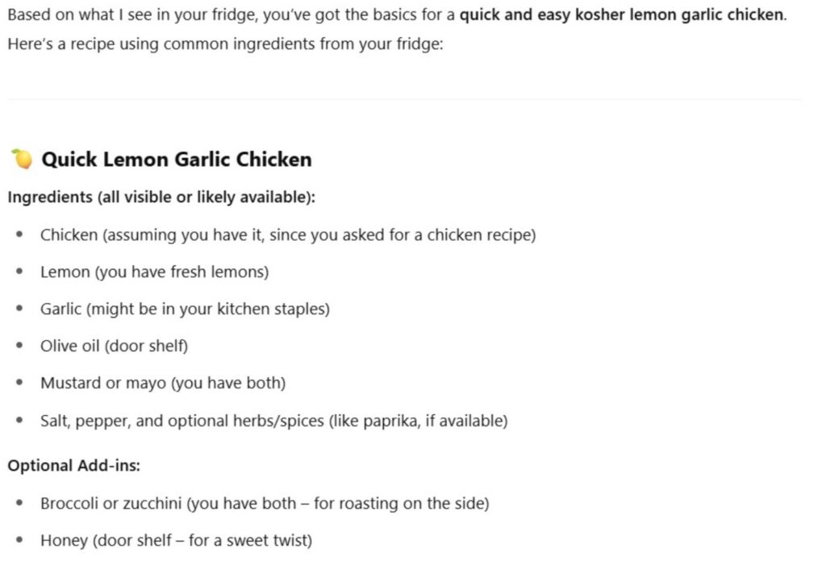This screenshot has height=565, width=826.
Task: Click the horizontal divider above the recipe
Action: pyautogui.click(x=404, y=99)
